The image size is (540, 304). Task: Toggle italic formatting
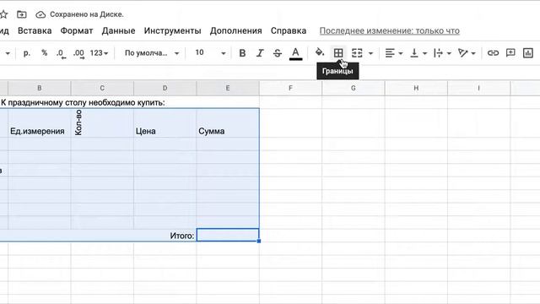(260, 53)
